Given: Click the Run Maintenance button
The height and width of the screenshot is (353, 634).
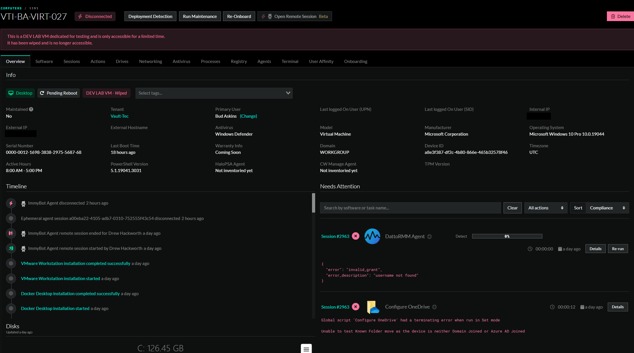Looking at the screenshot, I should pos(200,17).
